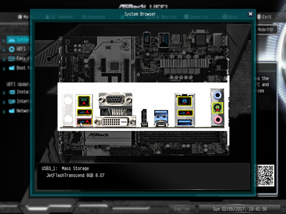
Task: Select the USB Type-C port
Action: [161, 124]
